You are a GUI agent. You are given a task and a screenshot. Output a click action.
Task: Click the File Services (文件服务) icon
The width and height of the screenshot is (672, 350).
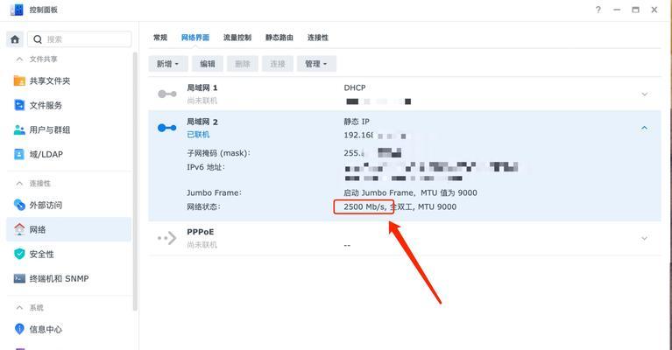19,105
